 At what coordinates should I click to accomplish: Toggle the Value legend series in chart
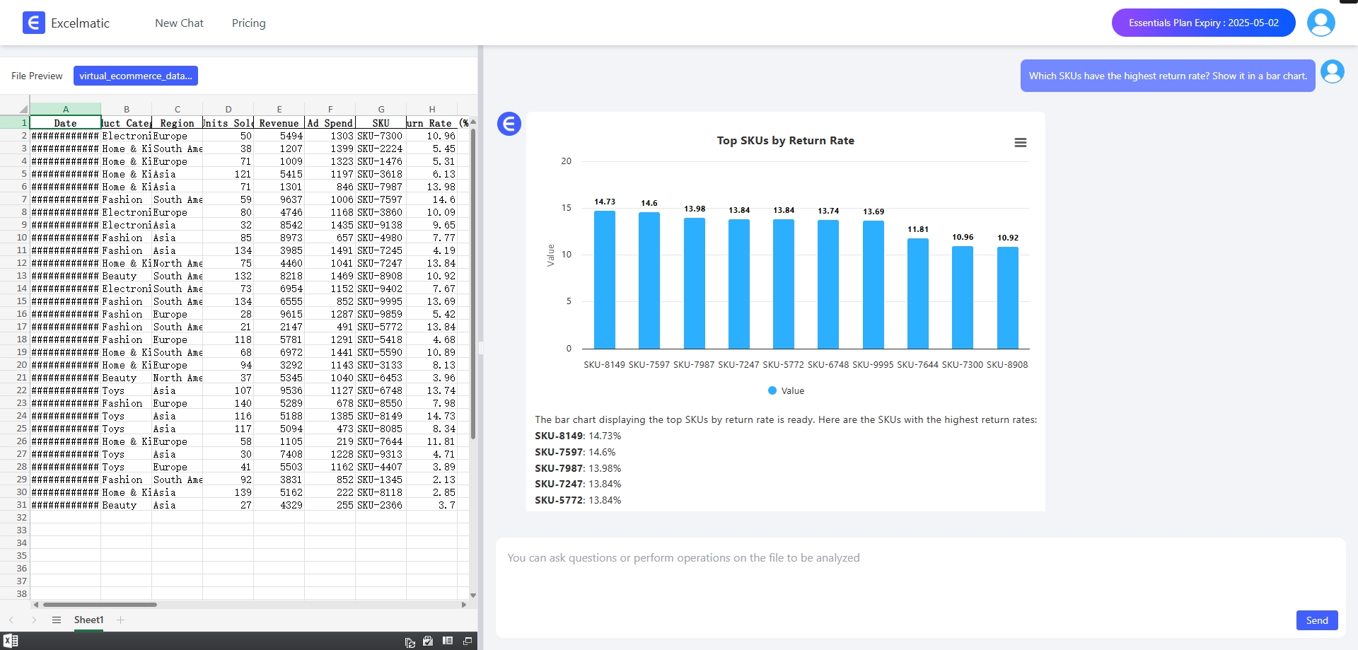pyautogui.click(x=786, y=391)
